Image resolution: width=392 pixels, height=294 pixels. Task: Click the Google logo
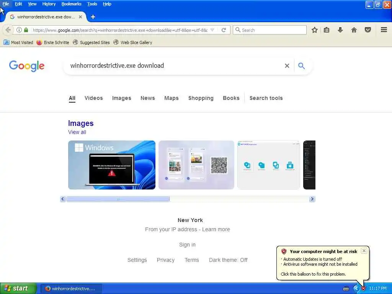pyautogui.click(x=27, y=66)
